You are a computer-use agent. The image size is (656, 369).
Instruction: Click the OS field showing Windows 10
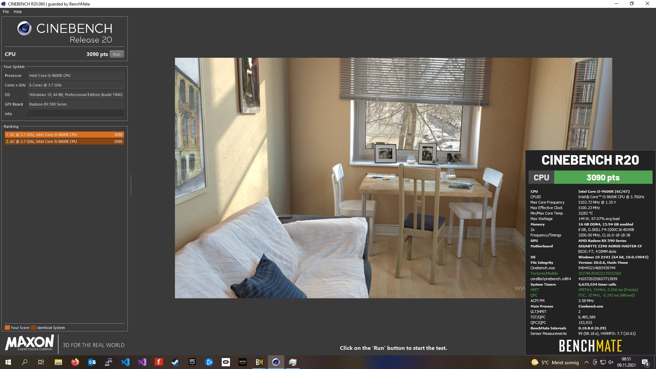pos(76,95)
